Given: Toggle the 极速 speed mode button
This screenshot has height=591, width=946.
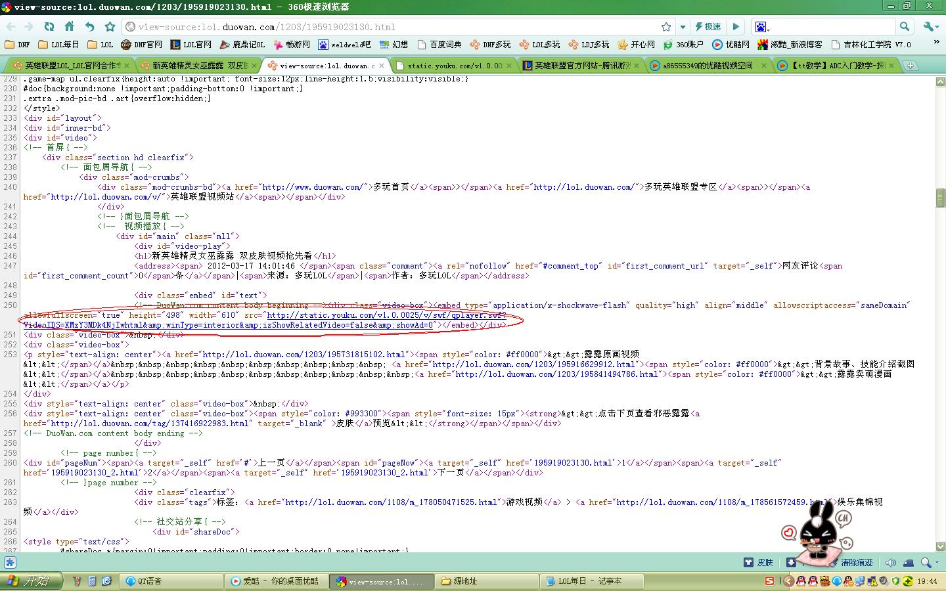Looking at the screenshot, I should tap(708, 27).
